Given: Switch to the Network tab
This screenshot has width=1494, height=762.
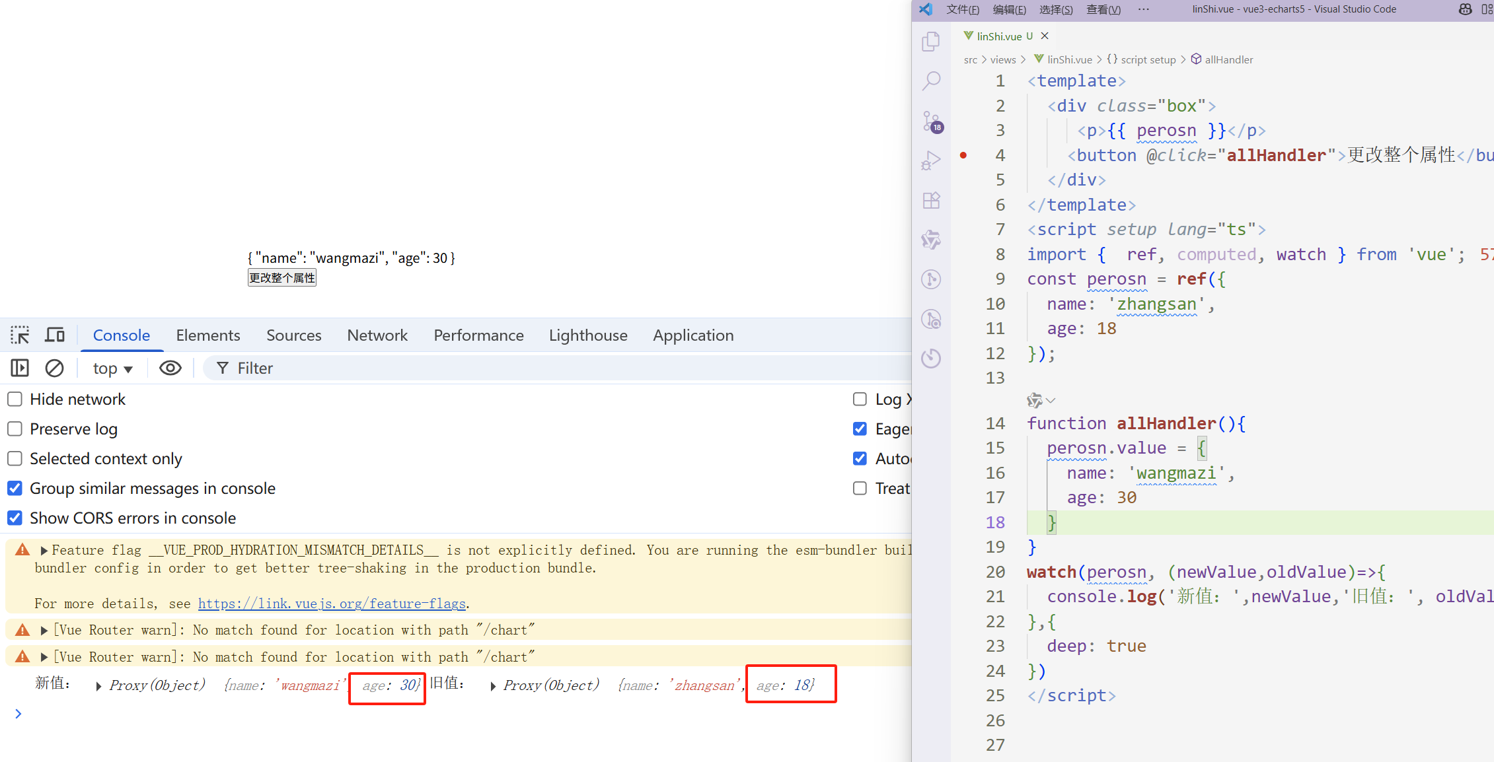Looking at the screenshot, I should tap(377, 335).
